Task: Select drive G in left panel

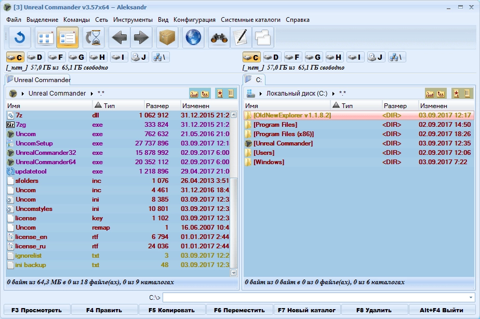Action: [77, 57]
